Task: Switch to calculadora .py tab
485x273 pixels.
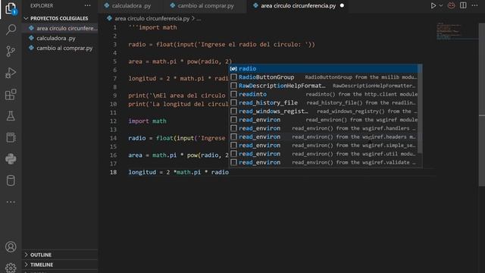Action: [131, 5]
